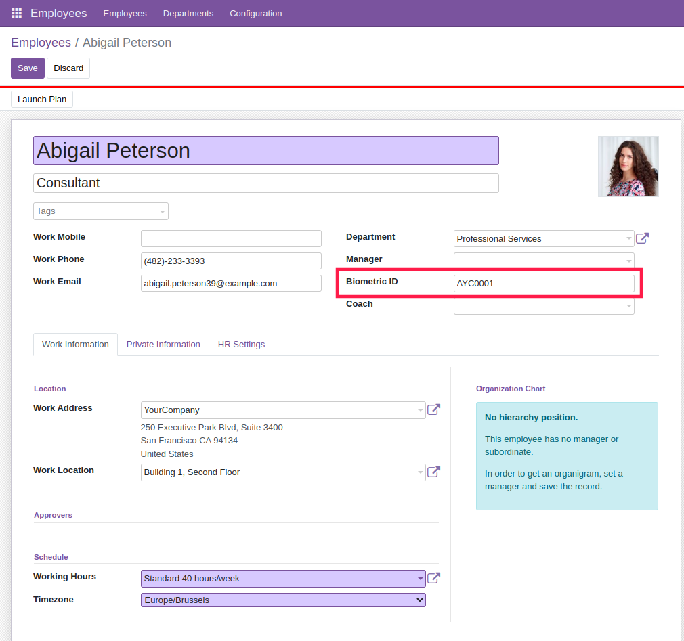Open the Coach dropdown

pyautogui.click(x=544, y=306)
